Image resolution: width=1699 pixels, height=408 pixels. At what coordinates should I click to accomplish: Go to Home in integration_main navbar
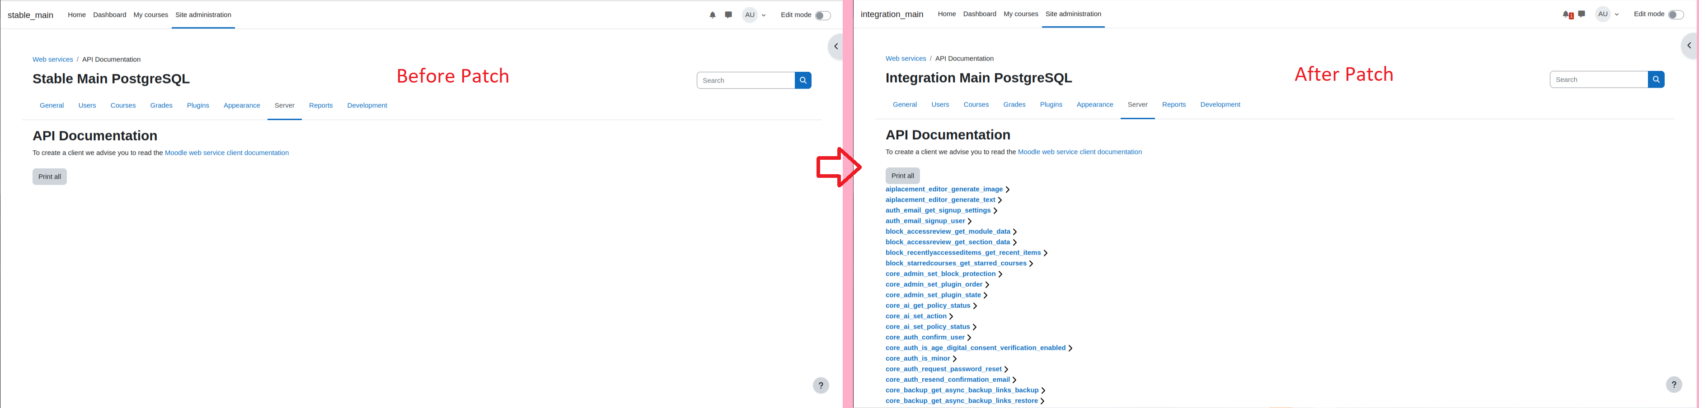pos(947,14)
